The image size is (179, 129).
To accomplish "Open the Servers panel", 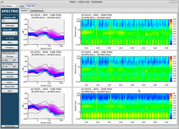I will [10, 72].
